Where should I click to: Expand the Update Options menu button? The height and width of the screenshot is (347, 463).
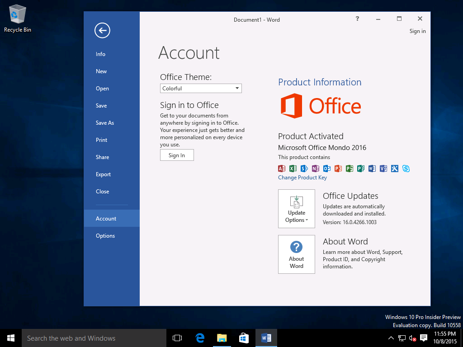297,209
